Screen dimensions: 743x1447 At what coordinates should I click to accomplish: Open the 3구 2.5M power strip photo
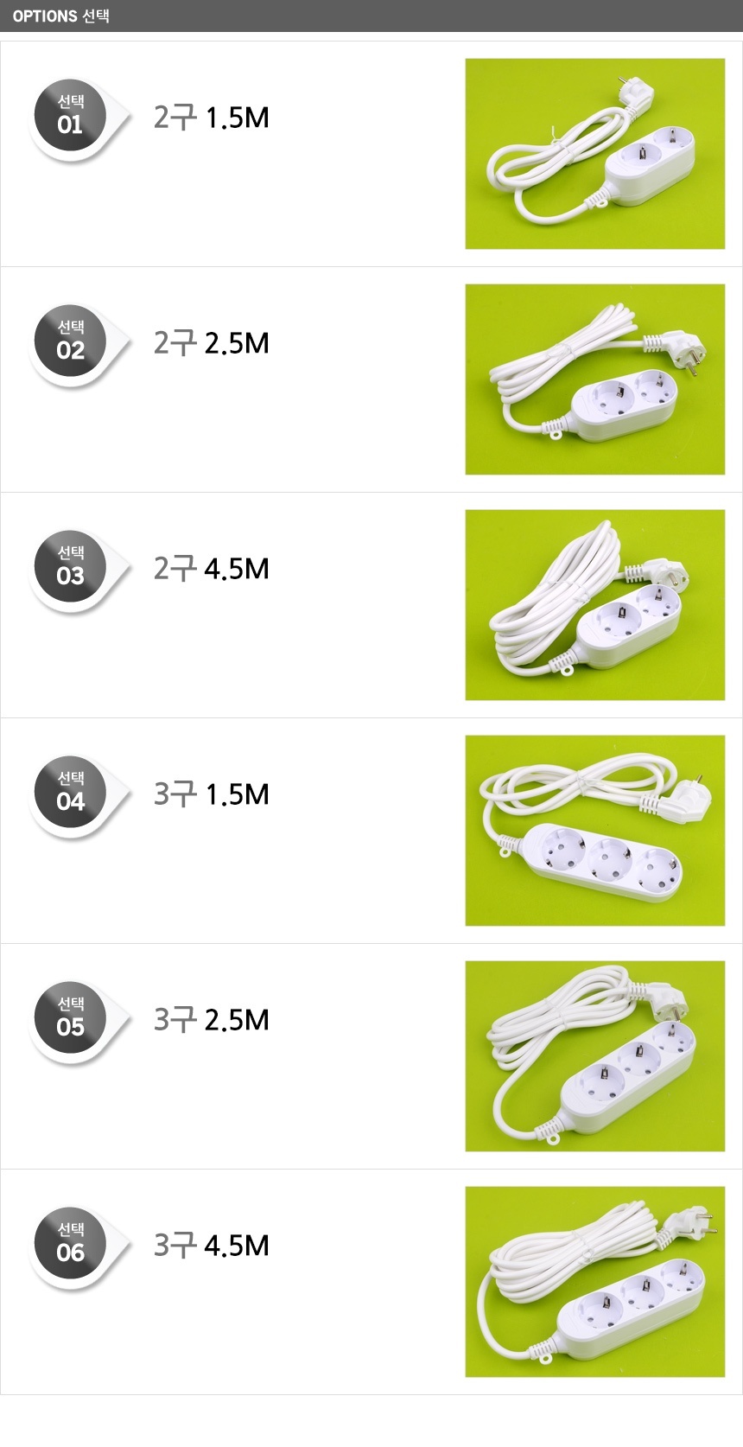595,1056
